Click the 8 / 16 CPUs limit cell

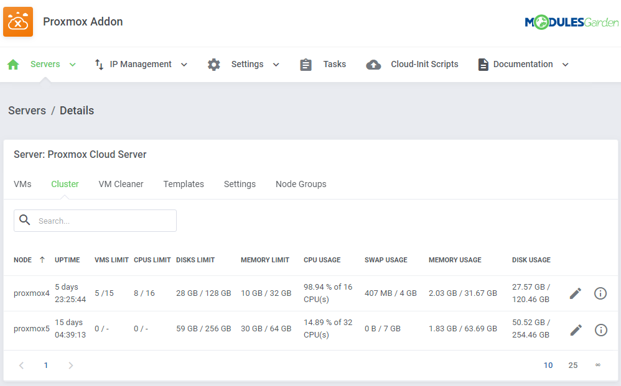pos(144,293)
